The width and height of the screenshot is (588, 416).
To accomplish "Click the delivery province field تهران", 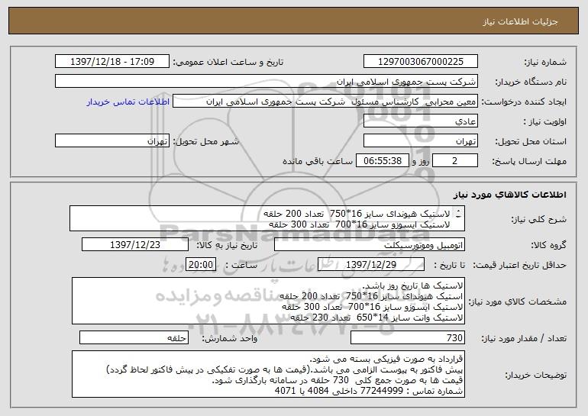I will [420, 141].
